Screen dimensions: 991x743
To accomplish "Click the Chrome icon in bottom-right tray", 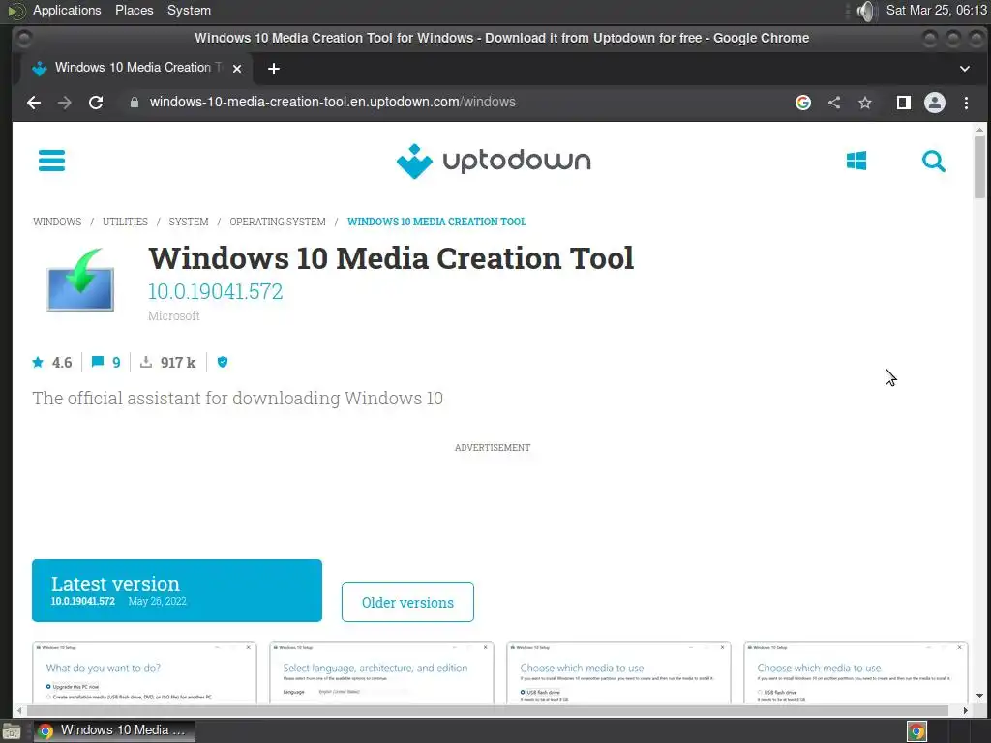I will 916,731.
